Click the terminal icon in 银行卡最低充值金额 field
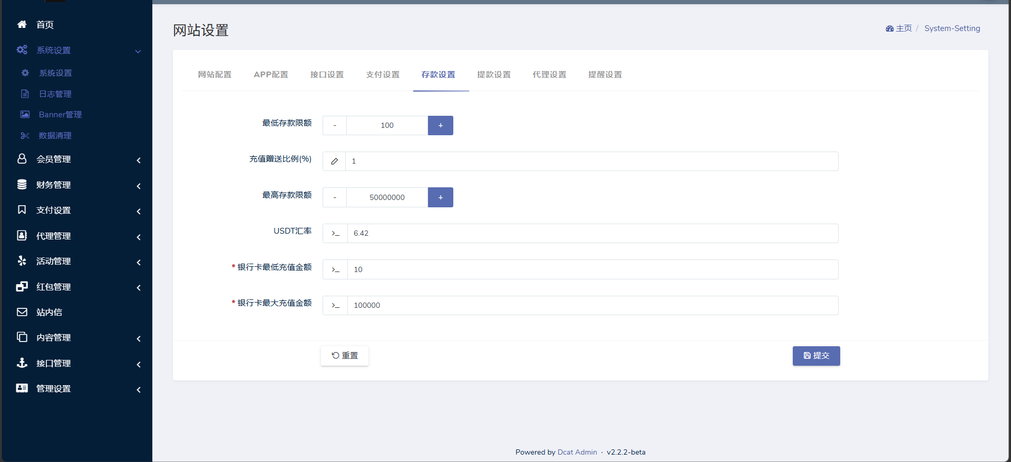This screenshot has height=462, width=1011. pos(335,269)
